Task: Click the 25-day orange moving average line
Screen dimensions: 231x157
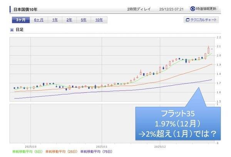Action: 113,86
